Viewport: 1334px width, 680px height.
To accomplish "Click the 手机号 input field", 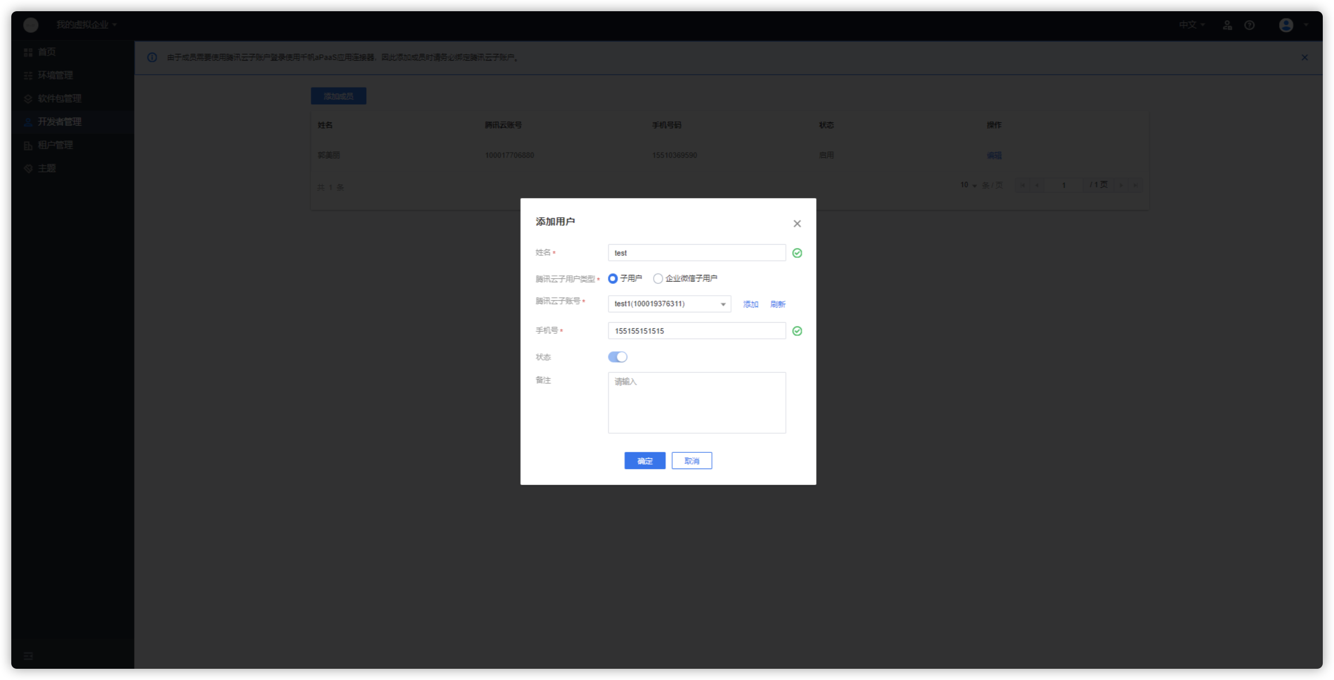I will pos(697,330).
